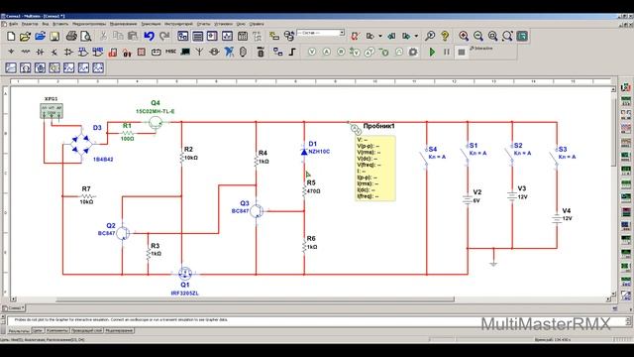The height and width of the screenshot is (357, 634).
Task: Open the Grapher view
Action: click(x=227, y=37)
